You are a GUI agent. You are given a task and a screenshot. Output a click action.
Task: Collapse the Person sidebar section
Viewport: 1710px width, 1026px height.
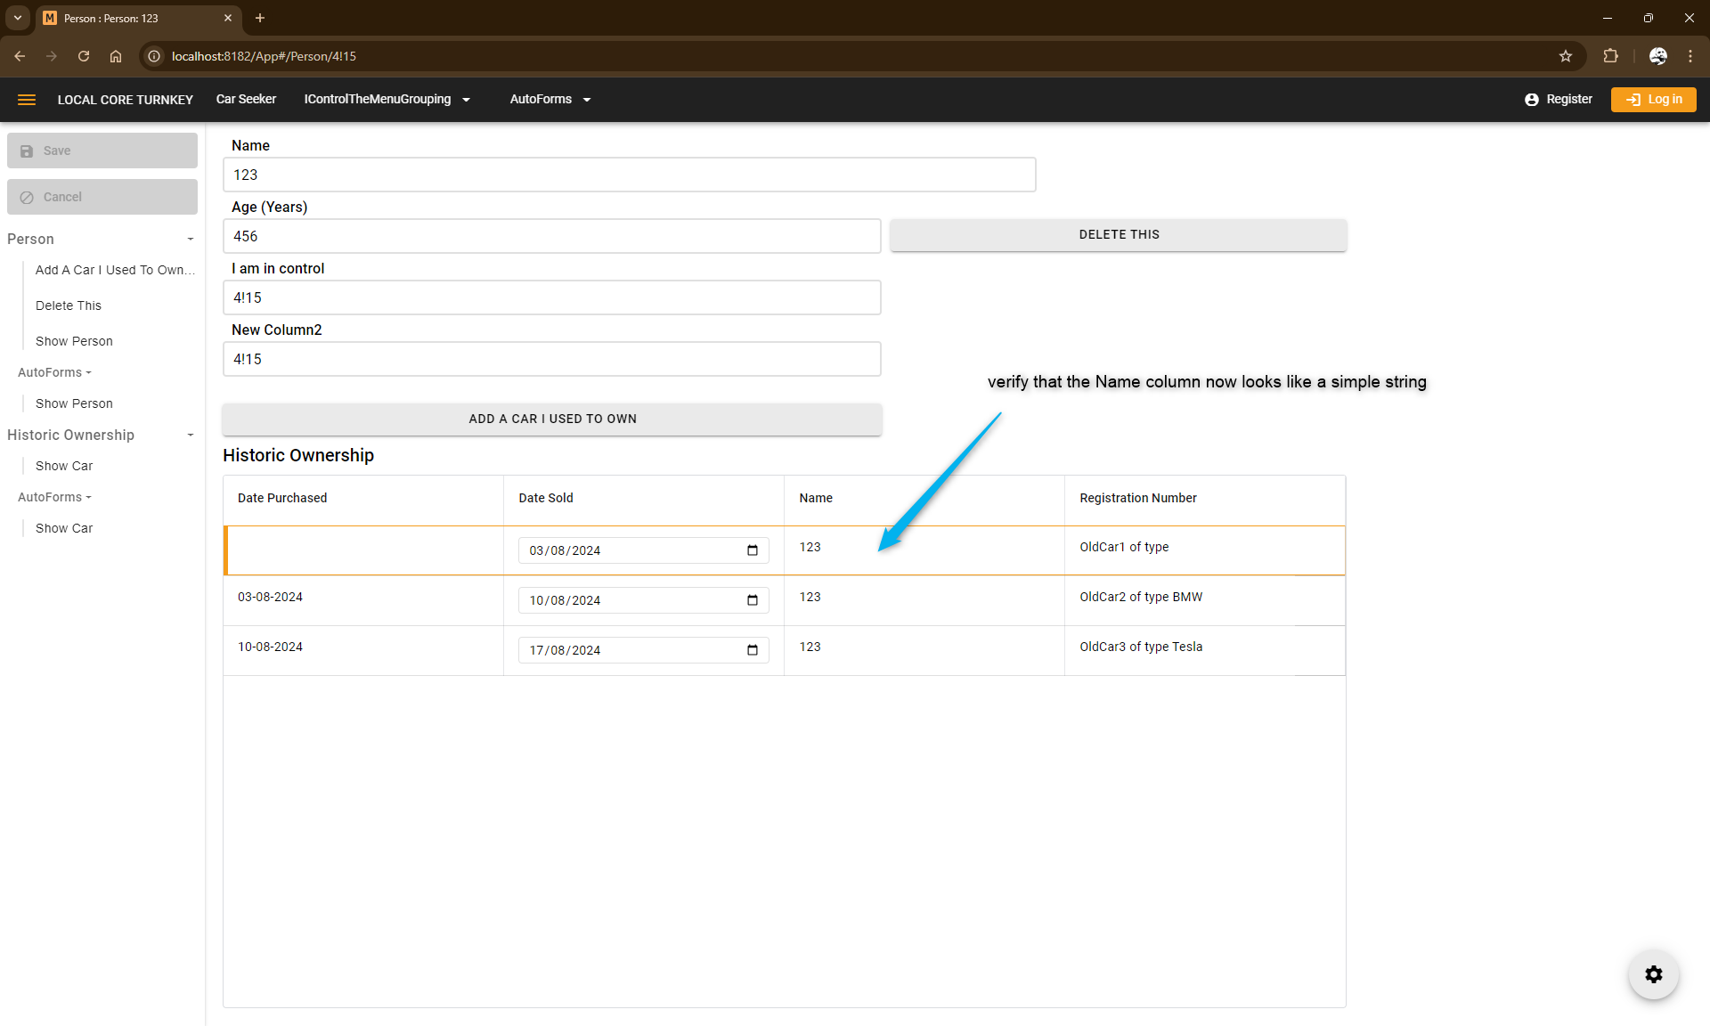click(190, 239)
